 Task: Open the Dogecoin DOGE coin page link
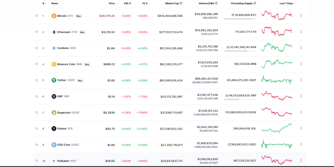click(x=68, y=112)
